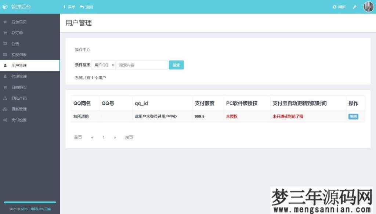Collapse the sidebar using 返回
This screenshot has height=214, width=376.
(87, 7)
